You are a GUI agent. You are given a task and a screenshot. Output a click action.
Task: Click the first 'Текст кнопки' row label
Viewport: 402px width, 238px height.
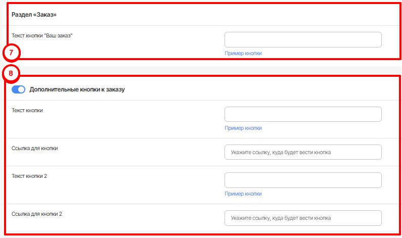coord(27,110)
